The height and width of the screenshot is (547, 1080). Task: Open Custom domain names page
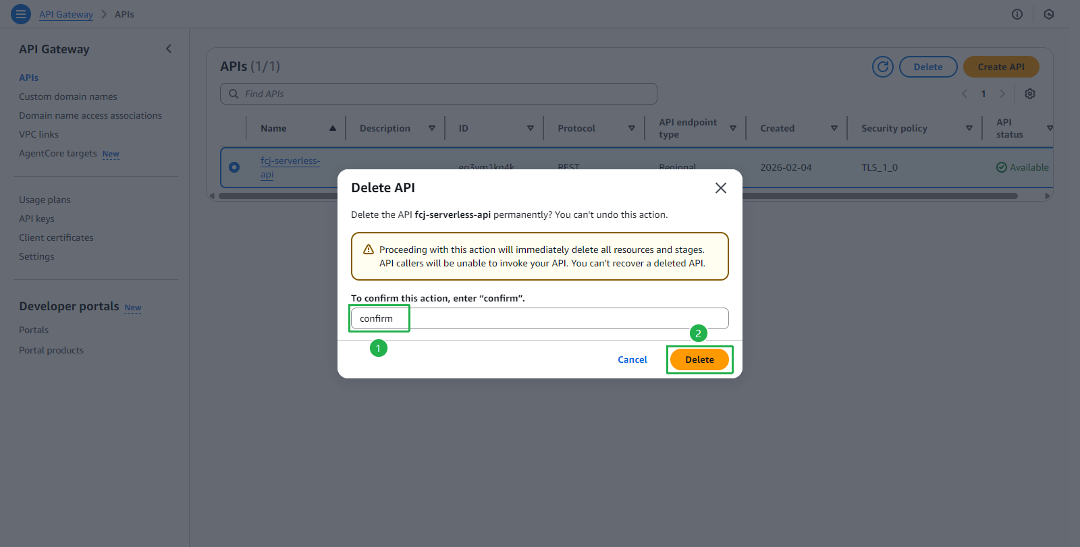(x=68, y=96)
